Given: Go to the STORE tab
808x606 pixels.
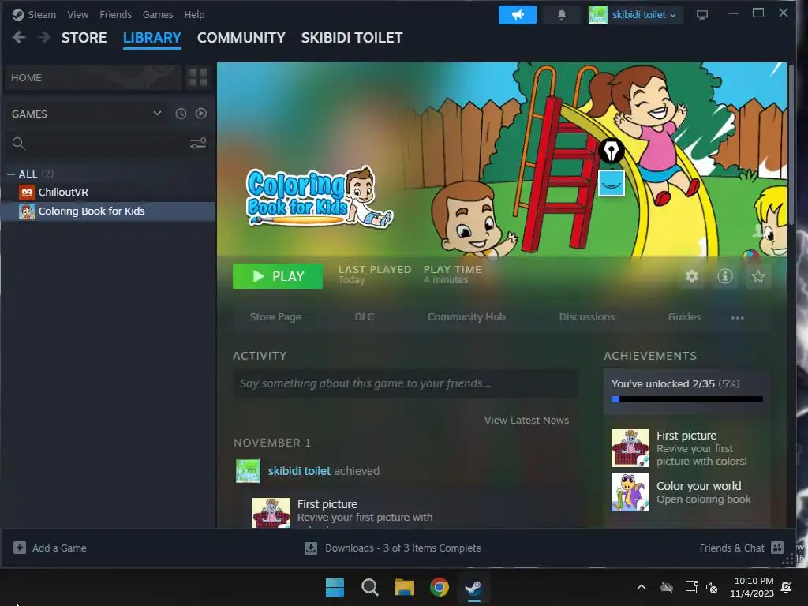Looking at the screenshot, I should tap(84, 38).
